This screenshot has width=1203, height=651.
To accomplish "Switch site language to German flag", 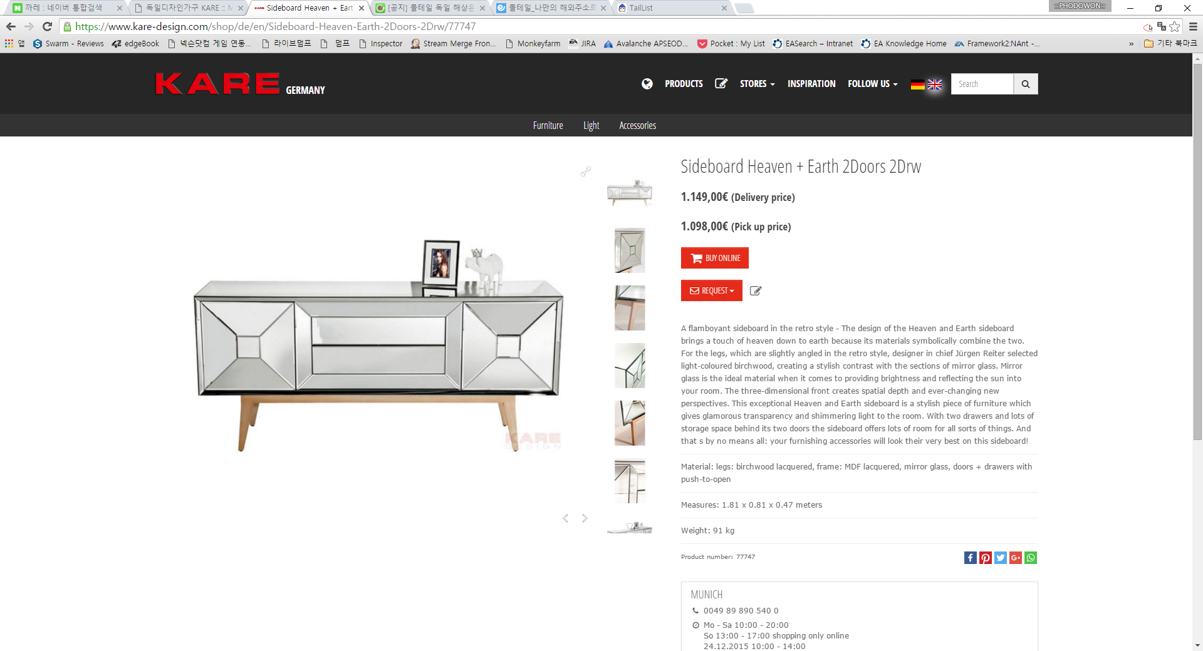I will (917, 85).
